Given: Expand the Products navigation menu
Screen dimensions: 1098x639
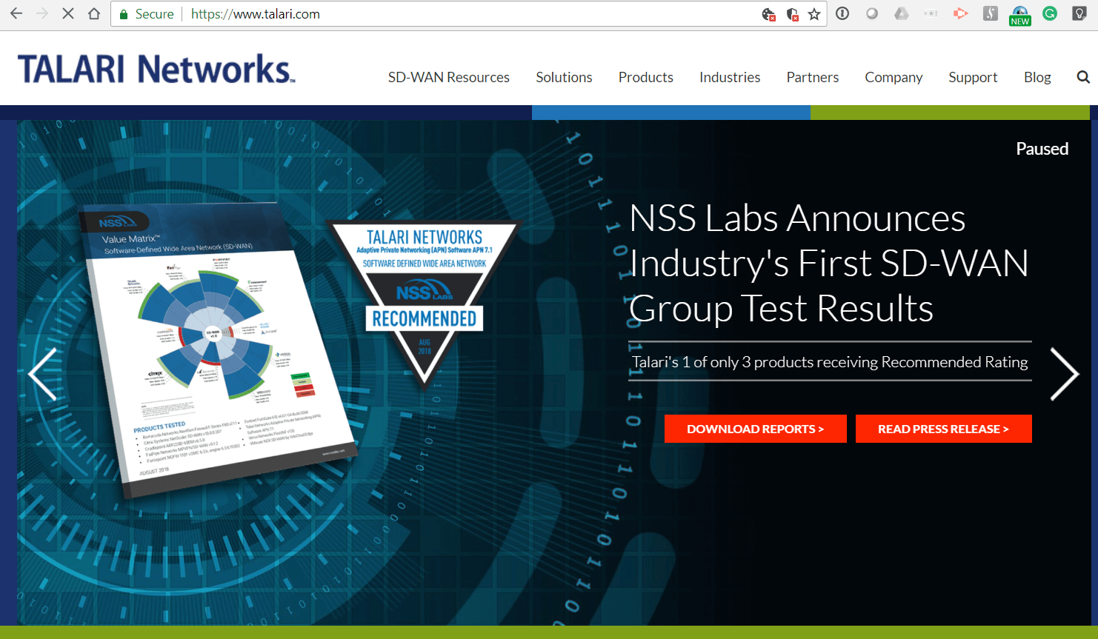Looking at the screenshot, I should pos(645,77).
